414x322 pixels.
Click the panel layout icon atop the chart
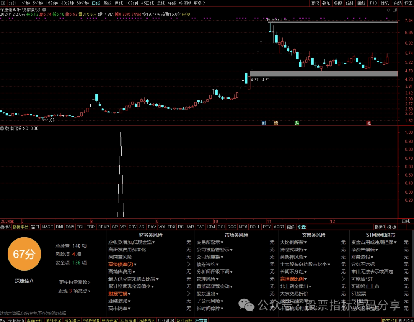[x=395, y=10]
